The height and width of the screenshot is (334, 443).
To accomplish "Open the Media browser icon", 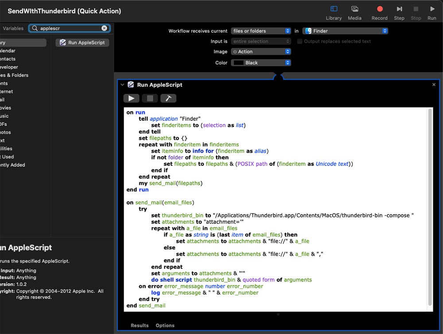I will click(x=354, y=9).
